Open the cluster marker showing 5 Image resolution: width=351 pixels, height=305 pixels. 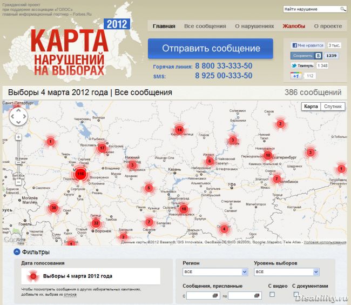click(148, 188)
